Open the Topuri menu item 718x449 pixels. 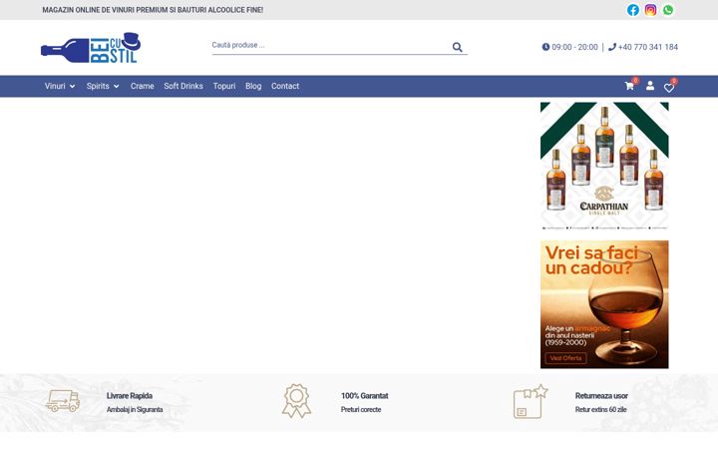(x=224, y=86)
